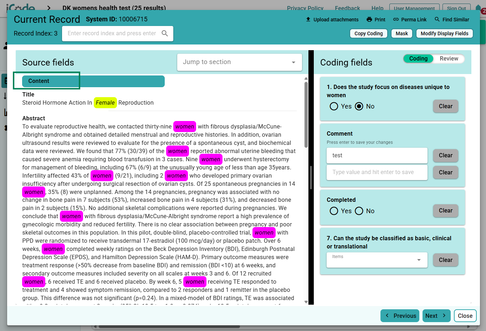Click the Next chevron arrow icon

[x=444, y=315]
